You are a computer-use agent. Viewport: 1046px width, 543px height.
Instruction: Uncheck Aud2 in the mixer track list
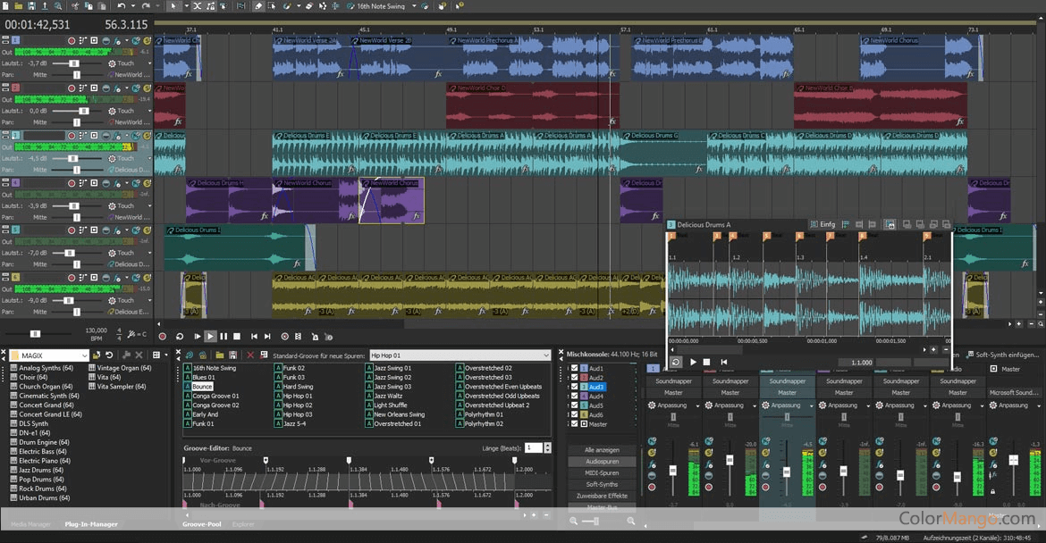574,377
